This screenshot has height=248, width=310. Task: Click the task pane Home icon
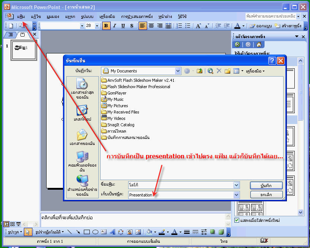(x=259, y=44)
